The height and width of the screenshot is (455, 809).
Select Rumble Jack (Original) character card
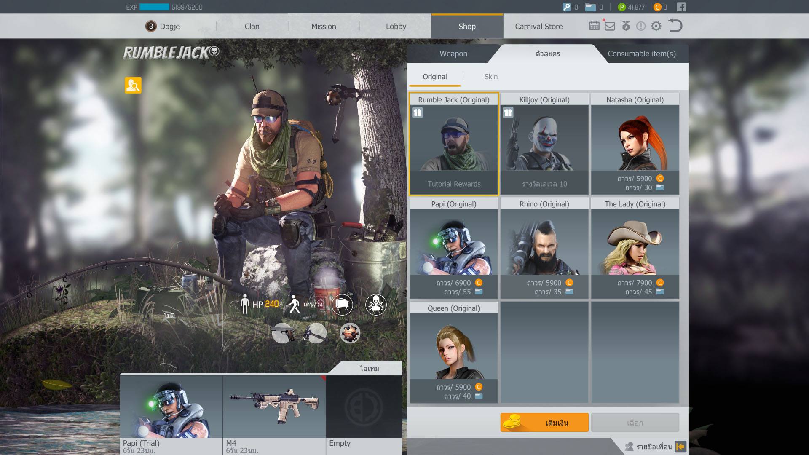pos(454,144)
